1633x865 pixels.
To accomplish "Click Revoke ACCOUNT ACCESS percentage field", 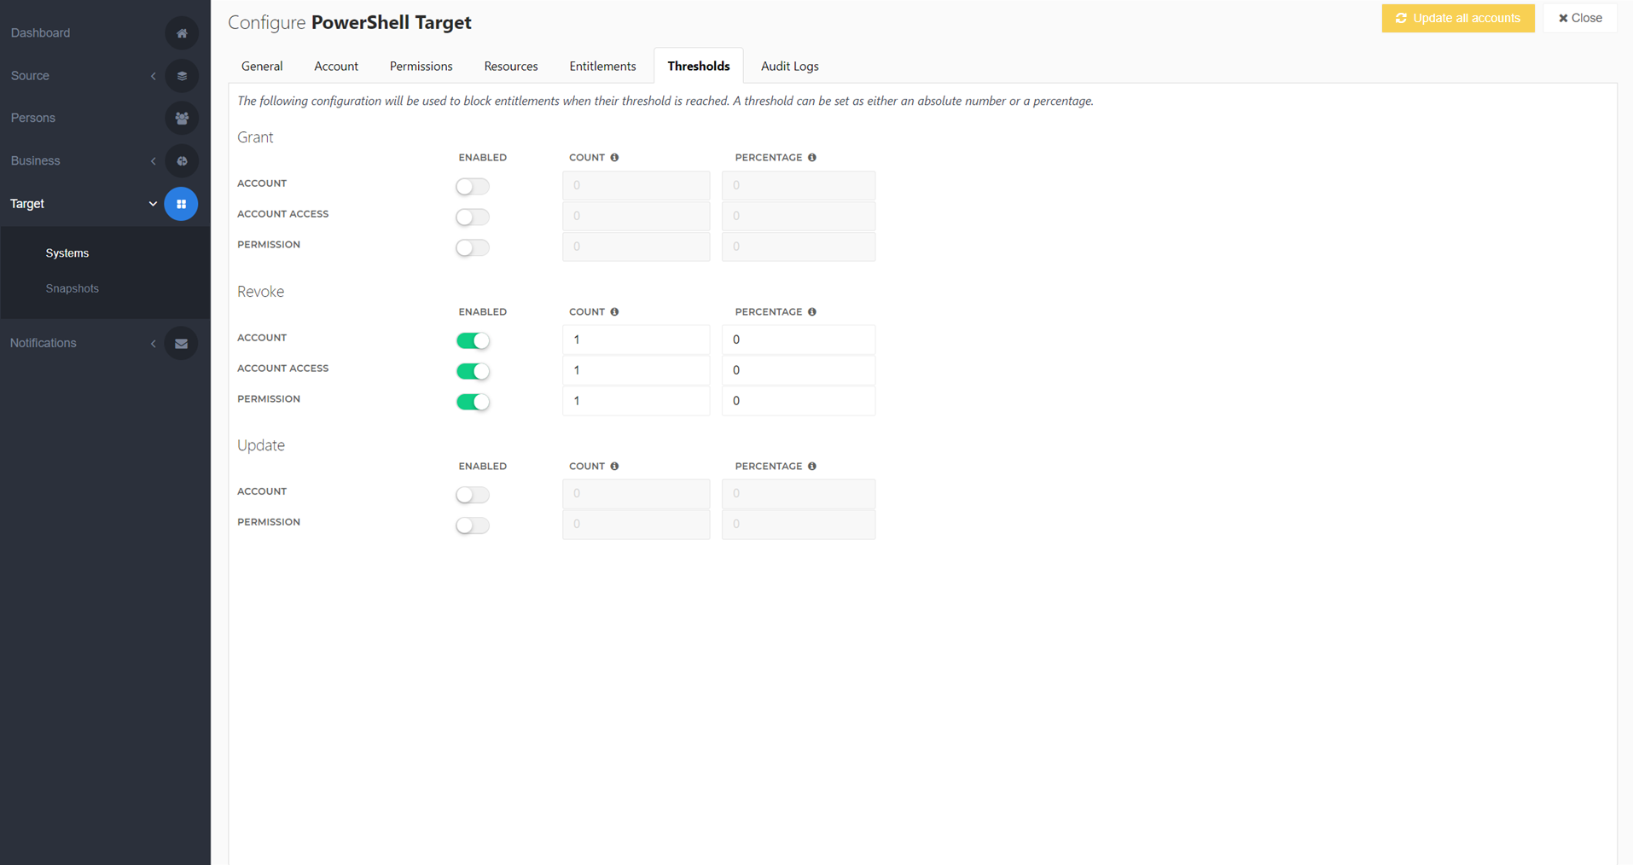I will coord(799,370).
